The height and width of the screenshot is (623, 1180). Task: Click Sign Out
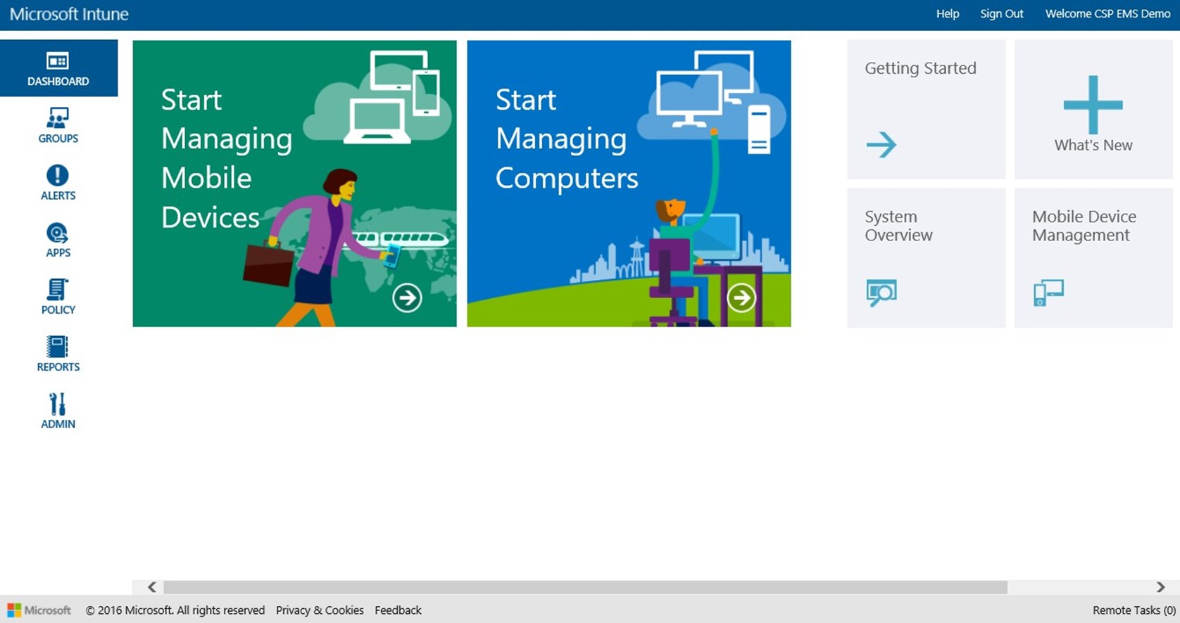pyautogui.click(x=1002, y=14)
